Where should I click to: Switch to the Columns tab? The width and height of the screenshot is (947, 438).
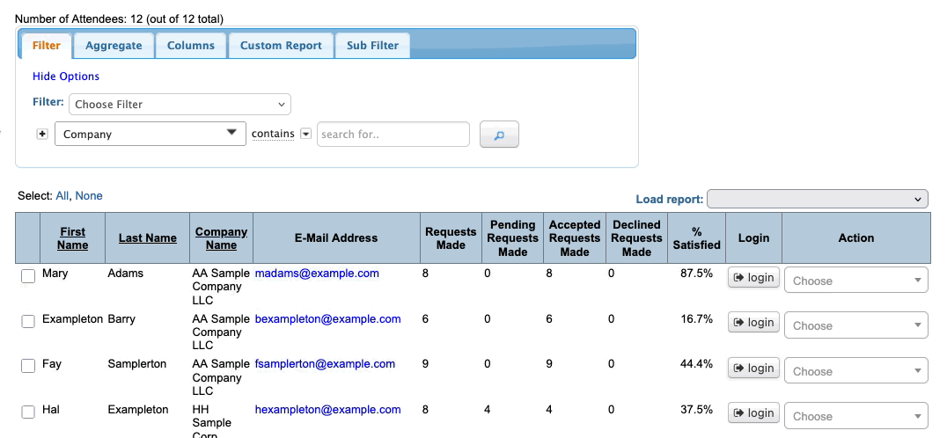pyautogui.click(x=191, y=46)
